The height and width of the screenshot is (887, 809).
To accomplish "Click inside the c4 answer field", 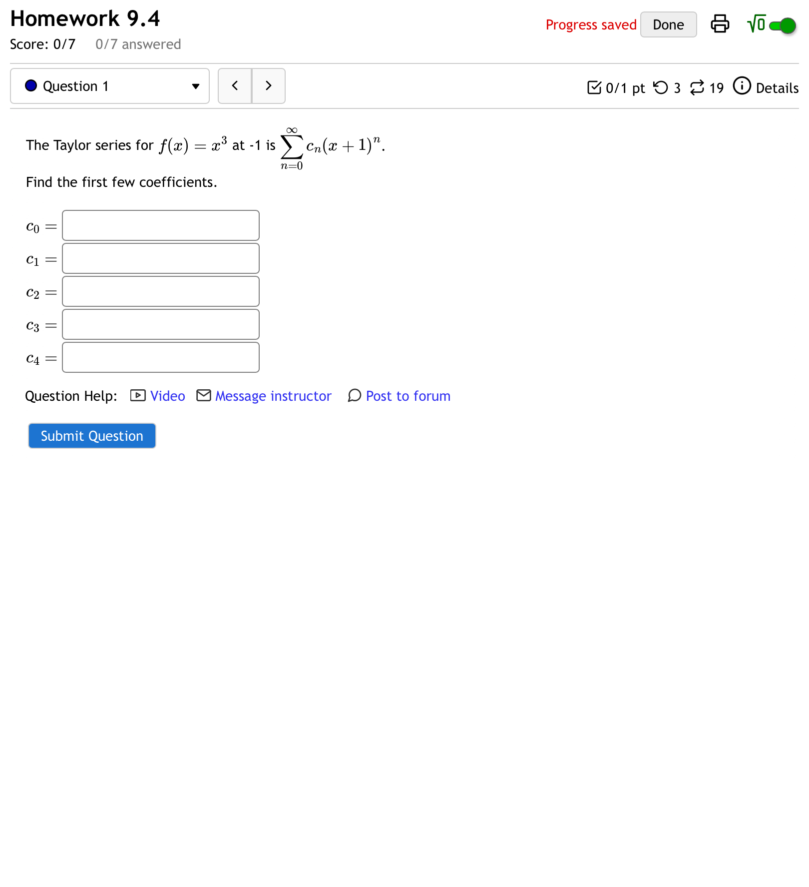I will [x=160, y=357].
